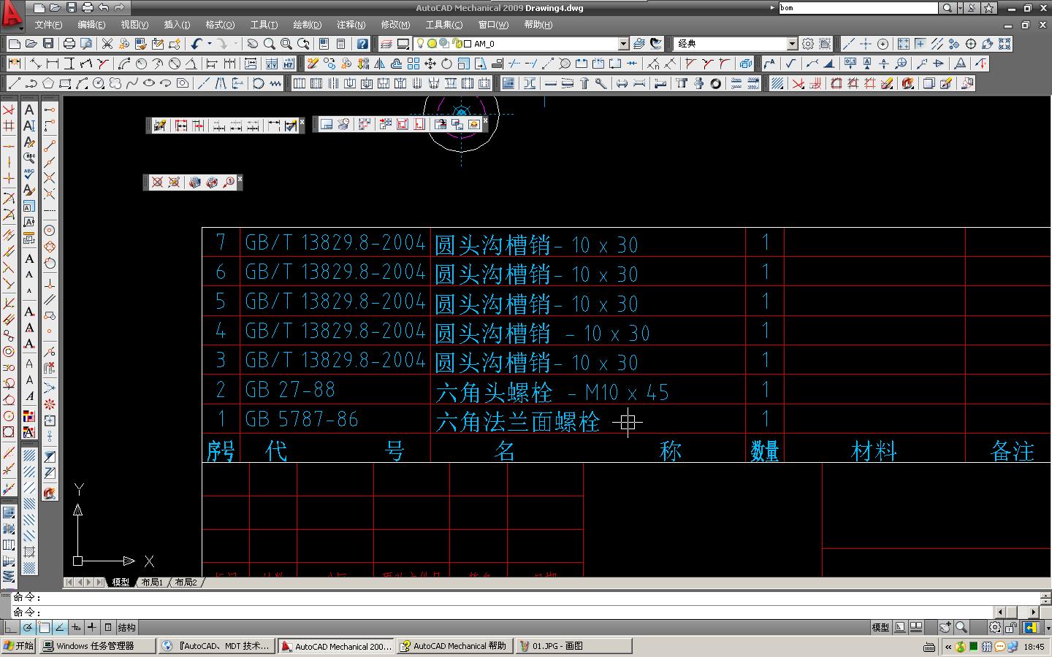This screenshot has width=1052, height=657.
Task: Click the Plot printer icon in the standard toolbar
Action: 69,44
